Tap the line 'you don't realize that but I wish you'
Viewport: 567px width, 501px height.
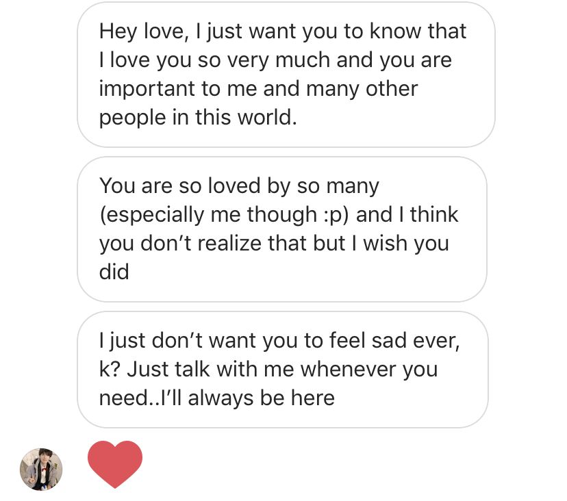click(274, 243)
